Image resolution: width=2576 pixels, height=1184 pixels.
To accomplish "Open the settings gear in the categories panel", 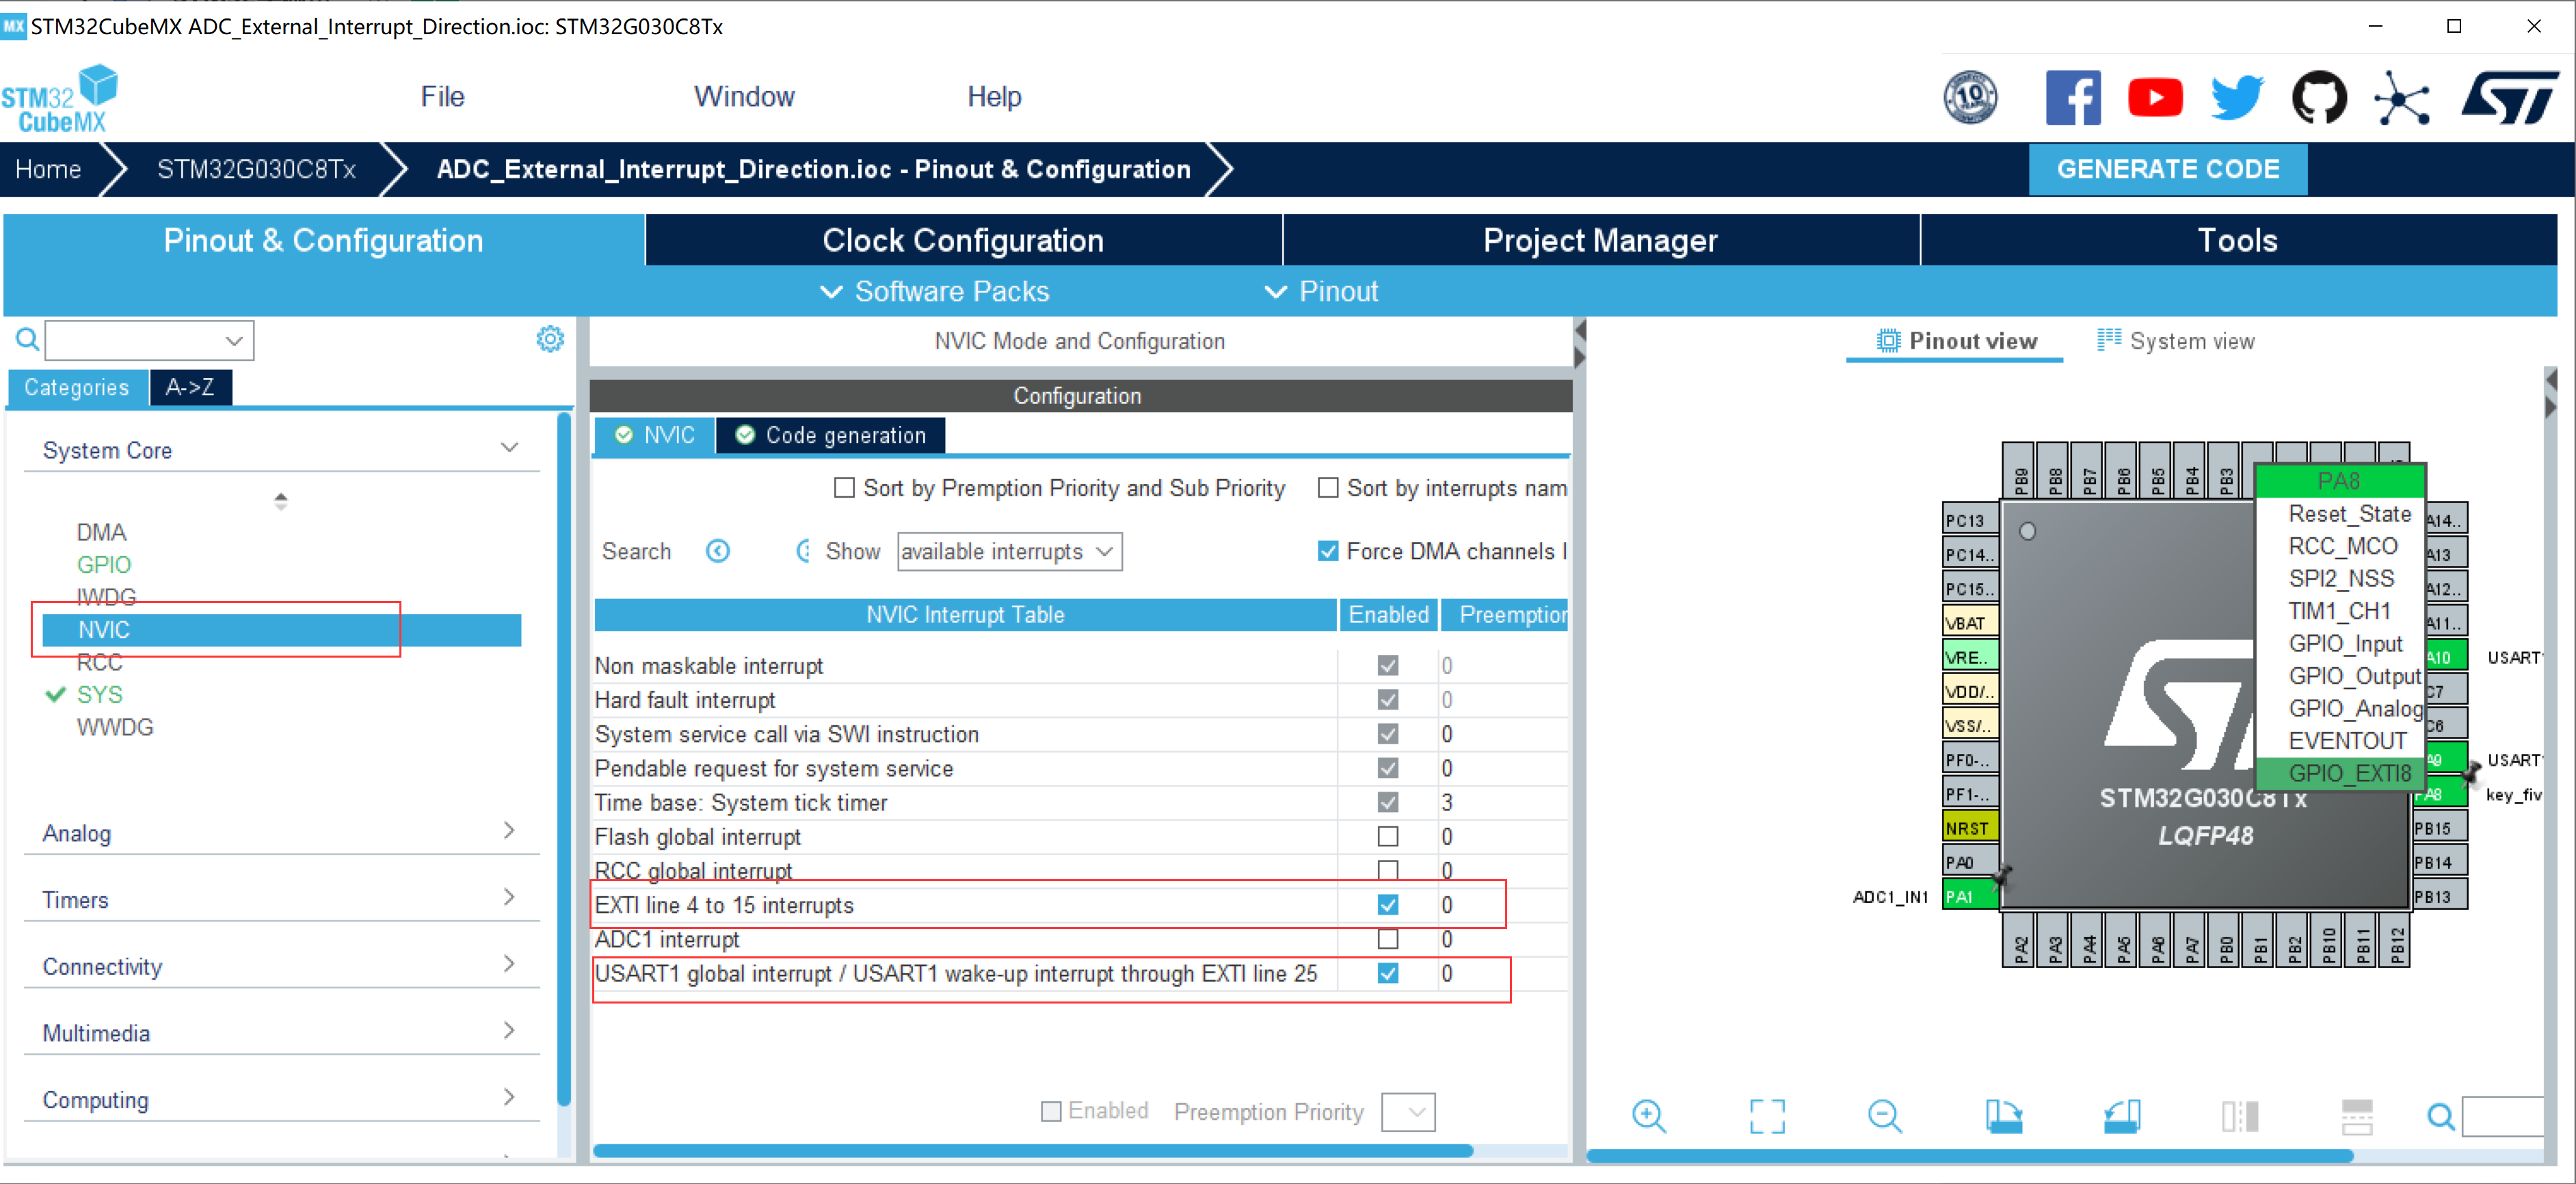I will 550,339.
